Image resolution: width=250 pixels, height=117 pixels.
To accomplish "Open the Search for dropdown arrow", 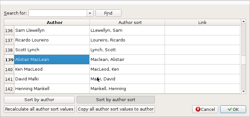I will click(x=90, y=13).
